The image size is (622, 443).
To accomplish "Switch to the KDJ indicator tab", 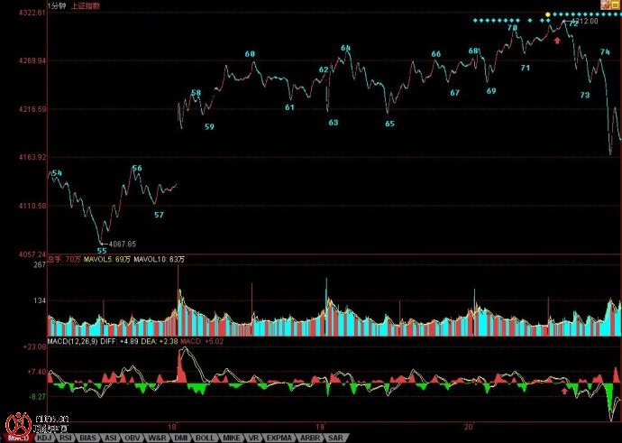I will (43, 438).
